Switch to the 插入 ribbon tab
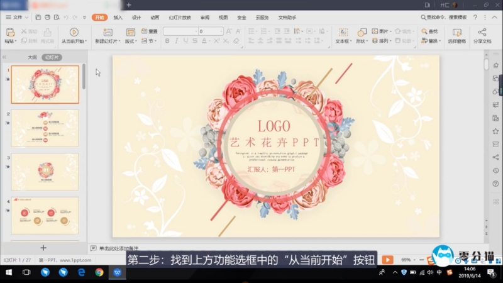Viewport: 503px width, 283px height. coord(118,18)
